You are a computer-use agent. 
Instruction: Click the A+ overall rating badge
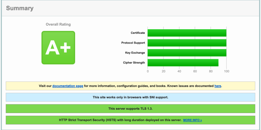point(58,47)
